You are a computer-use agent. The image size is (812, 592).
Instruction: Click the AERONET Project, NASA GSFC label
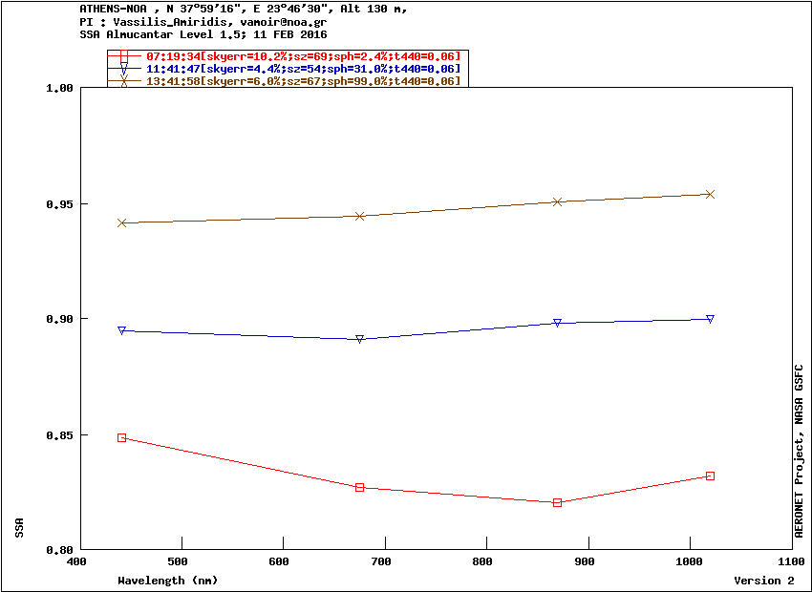click(799, 451)
